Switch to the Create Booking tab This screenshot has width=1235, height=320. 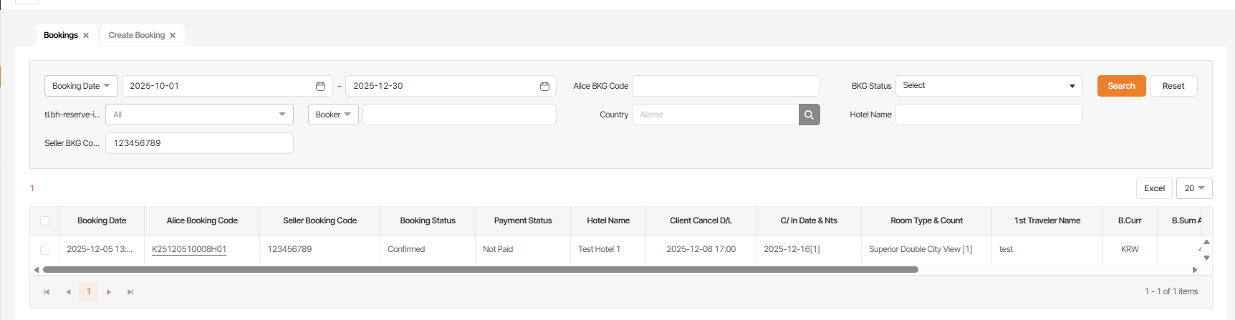(x=136, y=35)
